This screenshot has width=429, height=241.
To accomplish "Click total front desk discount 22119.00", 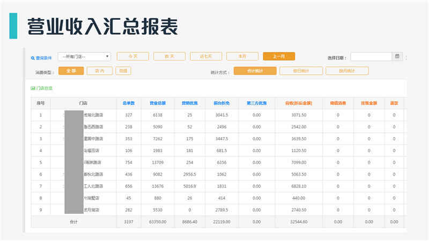I will pyautogui.click(x=221, y=222).
